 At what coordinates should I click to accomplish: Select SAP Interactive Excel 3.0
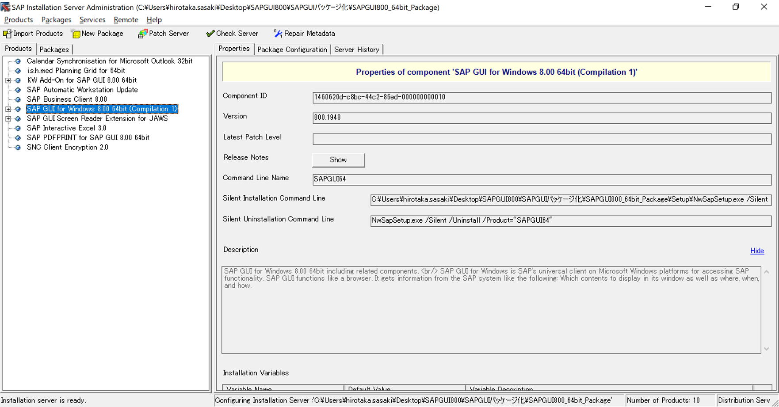67,129
